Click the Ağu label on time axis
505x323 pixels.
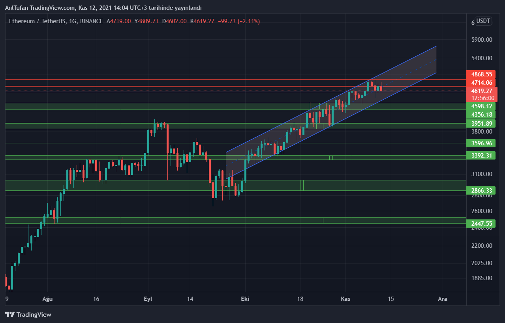click(x=47, y=299)
